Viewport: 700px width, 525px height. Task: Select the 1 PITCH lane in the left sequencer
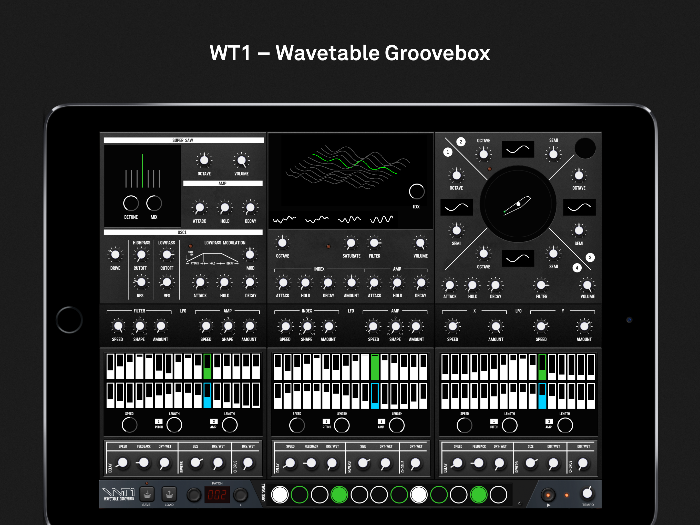(159, 424)
